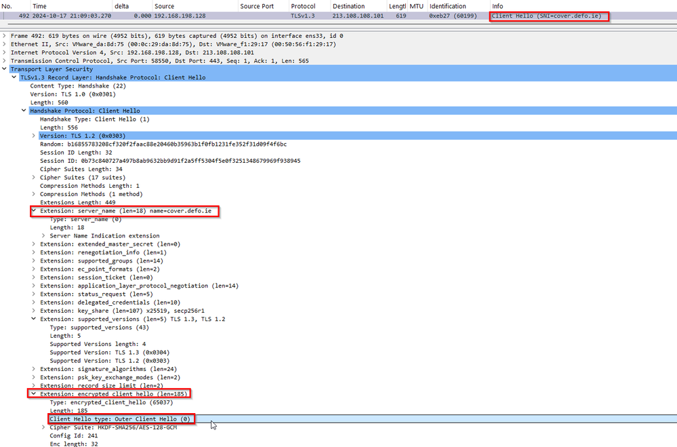Viewport: 677px width, 447px height.
Task: Expand status_request extension
Action: click(33, 294)
